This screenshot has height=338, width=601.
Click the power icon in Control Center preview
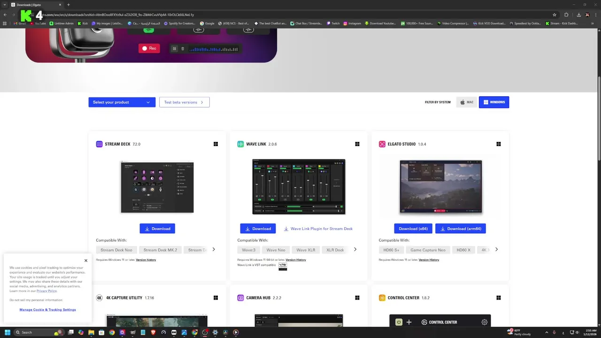(x=399, y=322)
